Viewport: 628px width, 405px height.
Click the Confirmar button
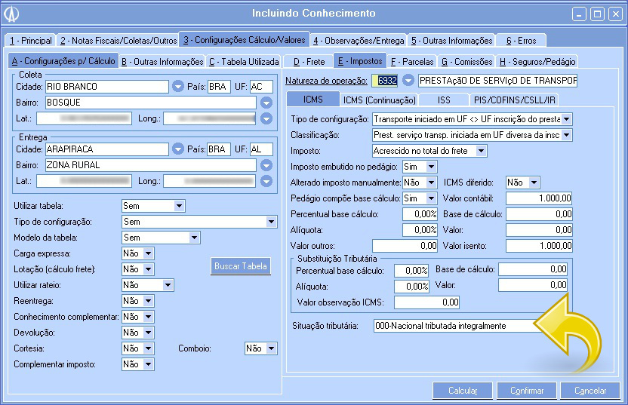(x=527, y=391)
